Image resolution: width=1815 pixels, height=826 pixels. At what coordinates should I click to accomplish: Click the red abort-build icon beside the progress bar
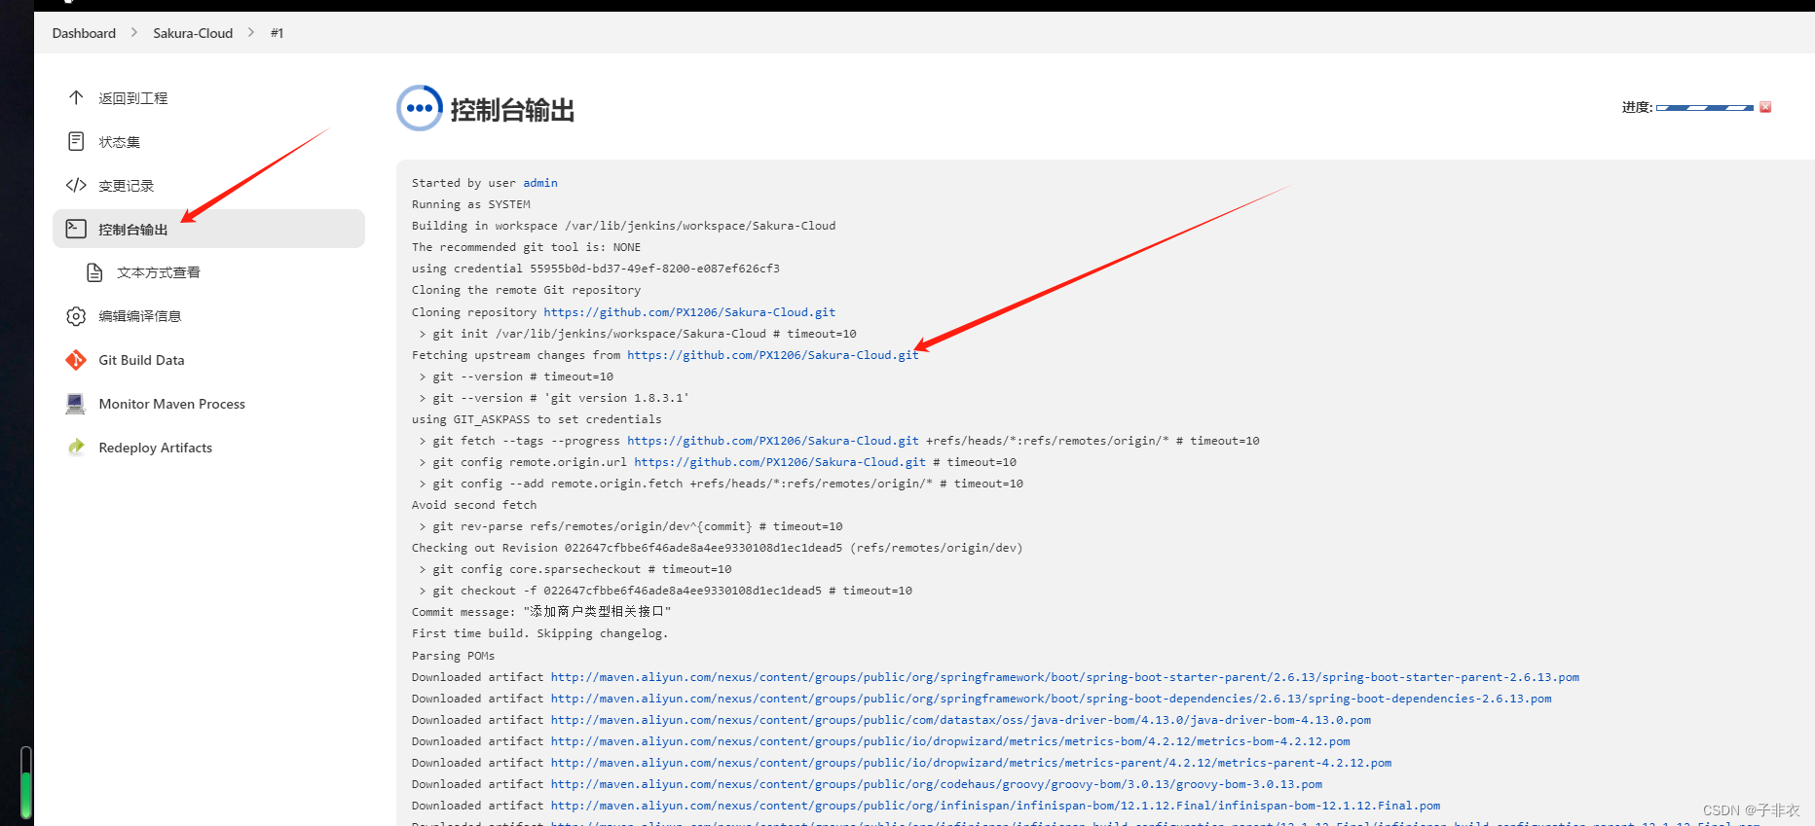tap(1765, 107)
